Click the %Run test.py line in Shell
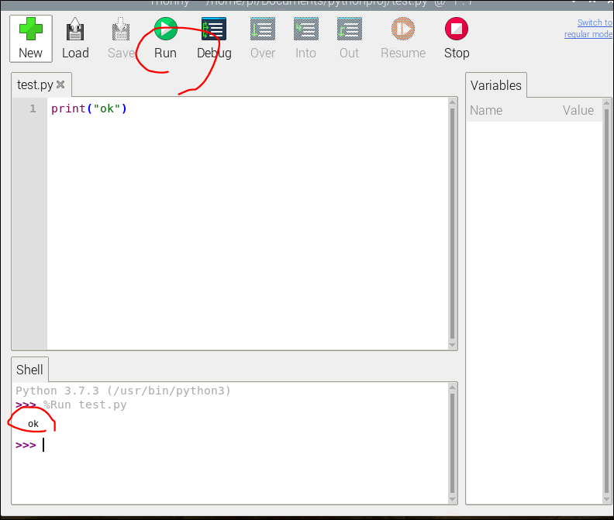The height and width of the screenshot is (520, 614). click(x=85, y=405)
